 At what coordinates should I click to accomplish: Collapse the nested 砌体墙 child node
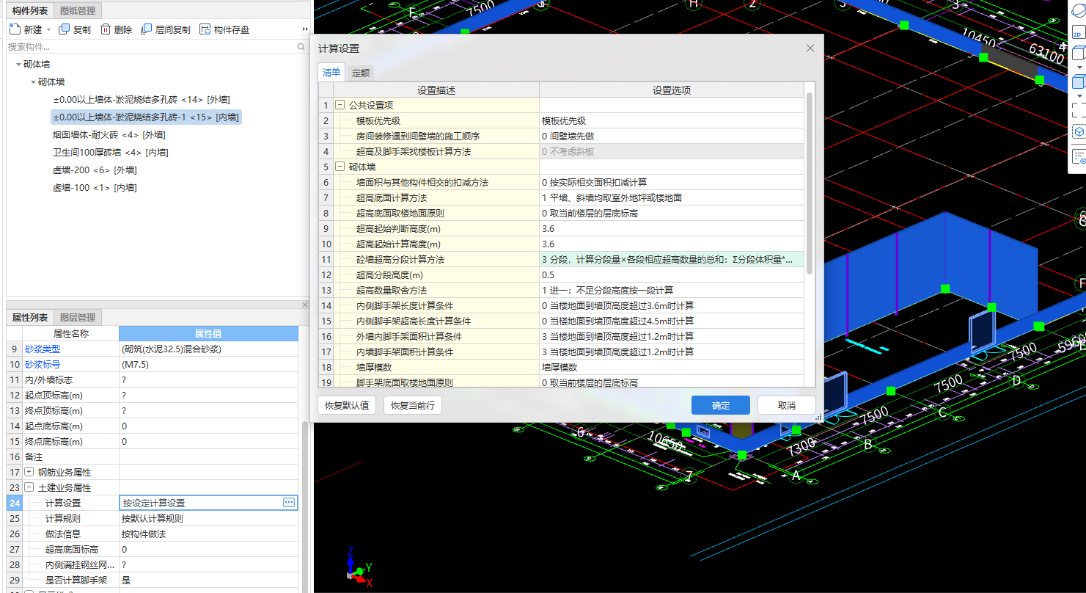coord(33,82)
